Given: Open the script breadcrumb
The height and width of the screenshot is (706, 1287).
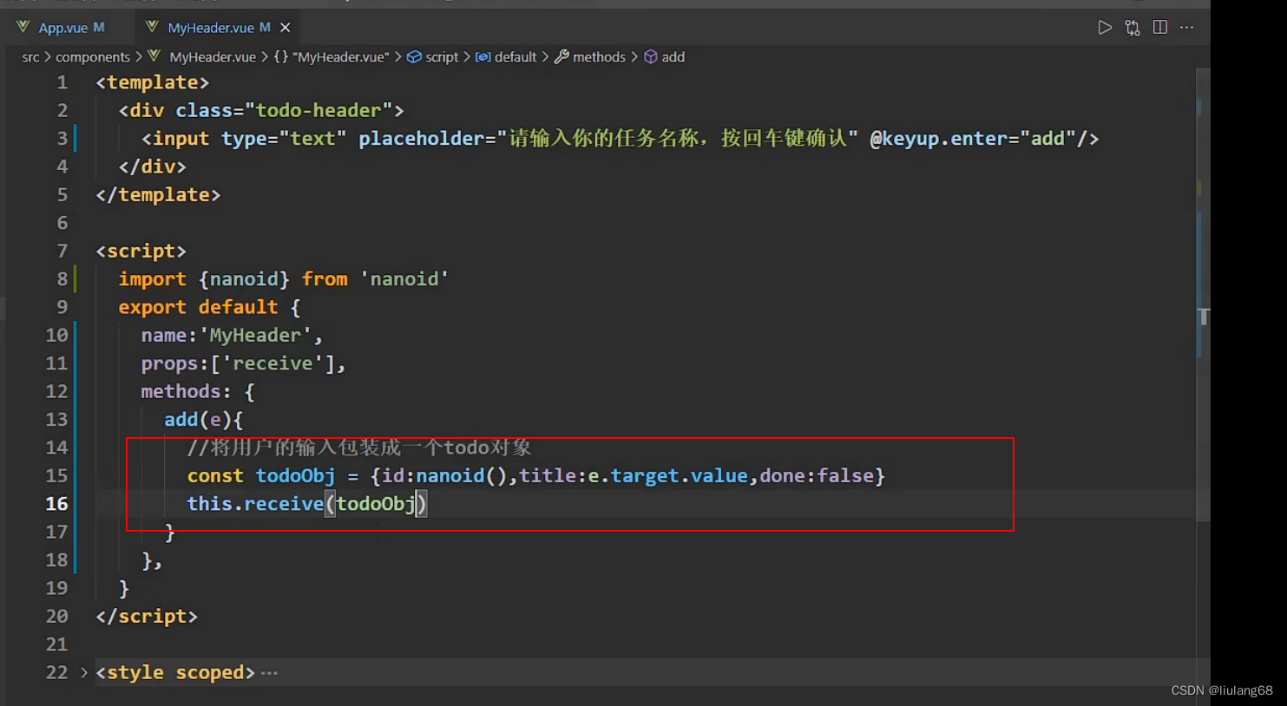Looking at the screenshot, I should (433, 57).
